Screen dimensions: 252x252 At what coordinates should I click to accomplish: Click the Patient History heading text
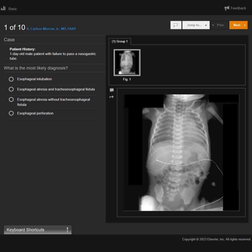22,49
